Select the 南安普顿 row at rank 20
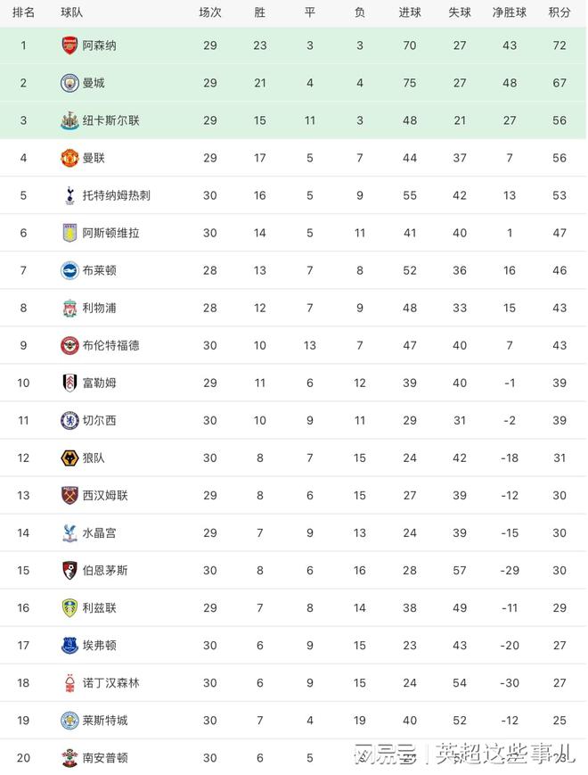 293,758
